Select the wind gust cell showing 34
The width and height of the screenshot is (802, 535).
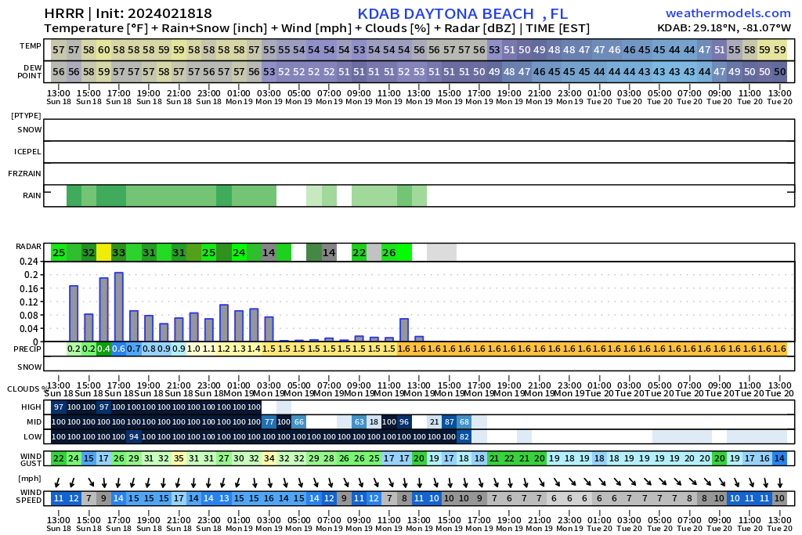[x=269, y=458]
